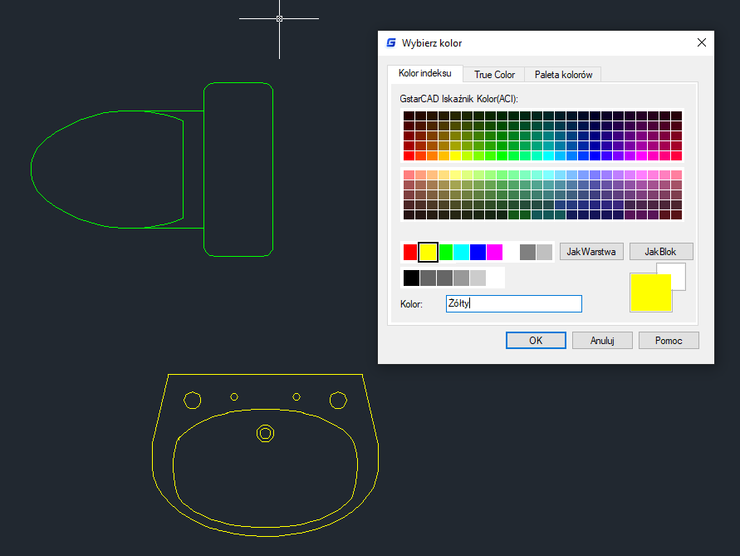The width and height of the screenshot is (740, 556).
Task: Select the Kolor indeksu tab
Action: click(x=425, y=74)
